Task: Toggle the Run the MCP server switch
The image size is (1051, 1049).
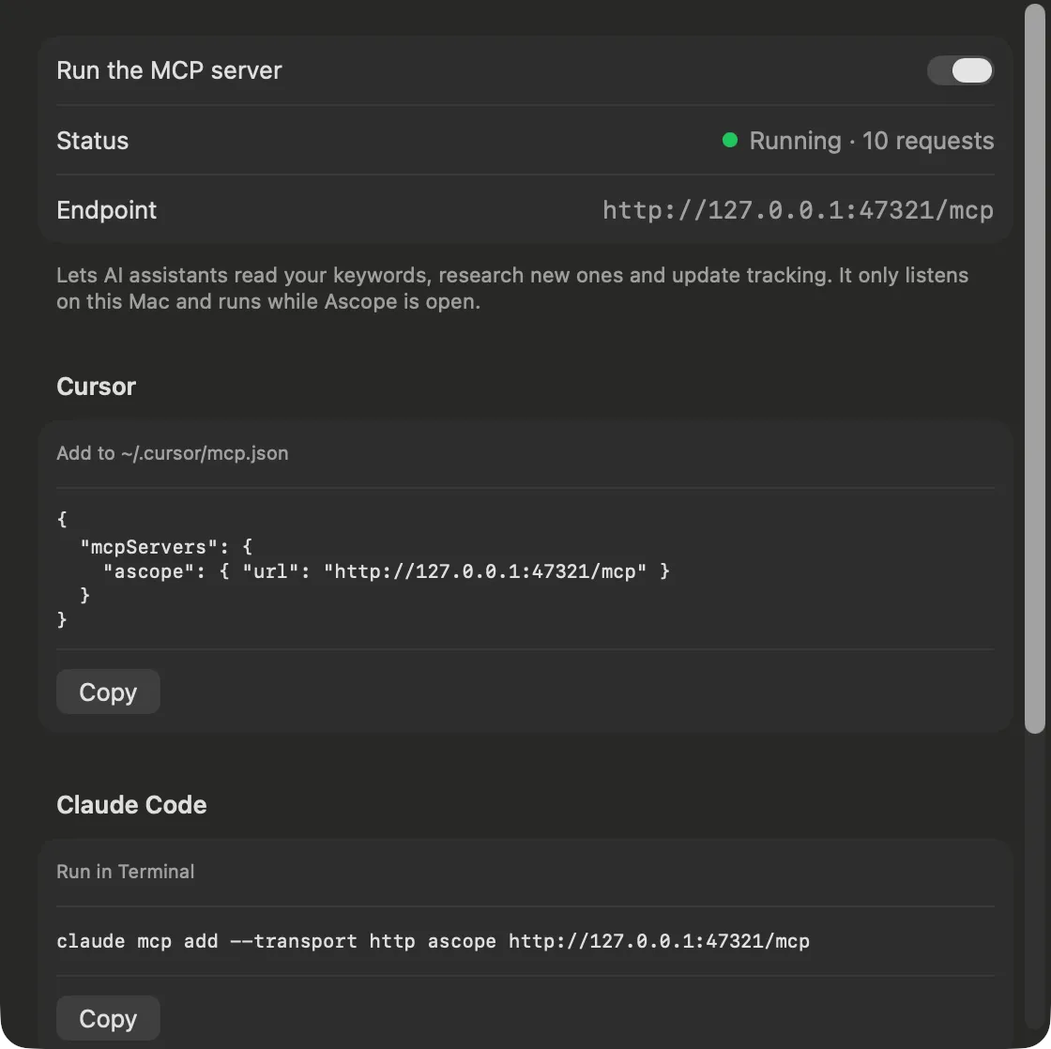Action: point(960,70)
